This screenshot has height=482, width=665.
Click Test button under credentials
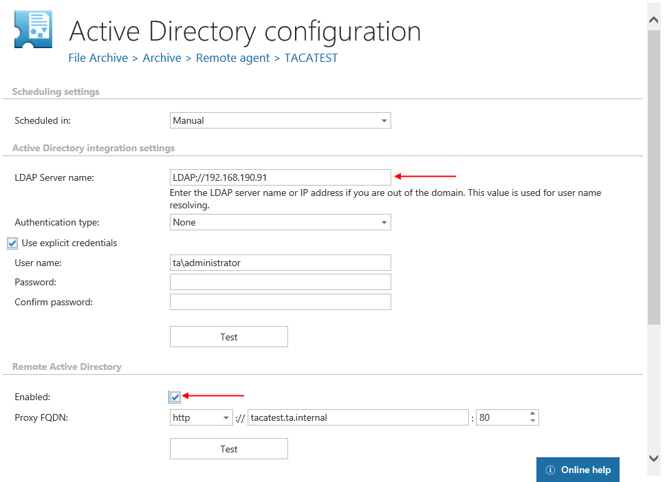[228, 337]
